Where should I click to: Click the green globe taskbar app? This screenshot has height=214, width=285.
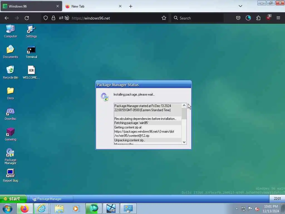[94, 208]
